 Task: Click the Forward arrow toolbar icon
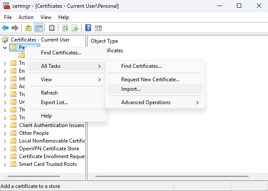coord(15,28)
